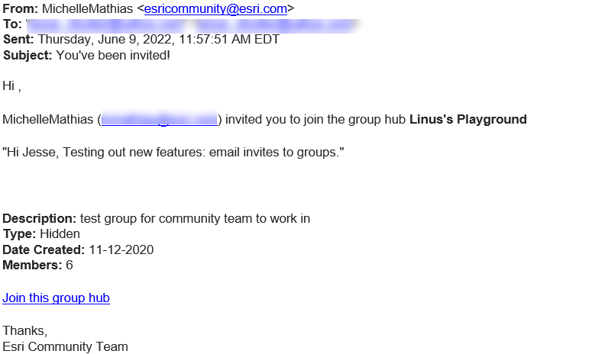
Task: Click the quoted Hi Jesse invitation message
Action: click(173, 153)
